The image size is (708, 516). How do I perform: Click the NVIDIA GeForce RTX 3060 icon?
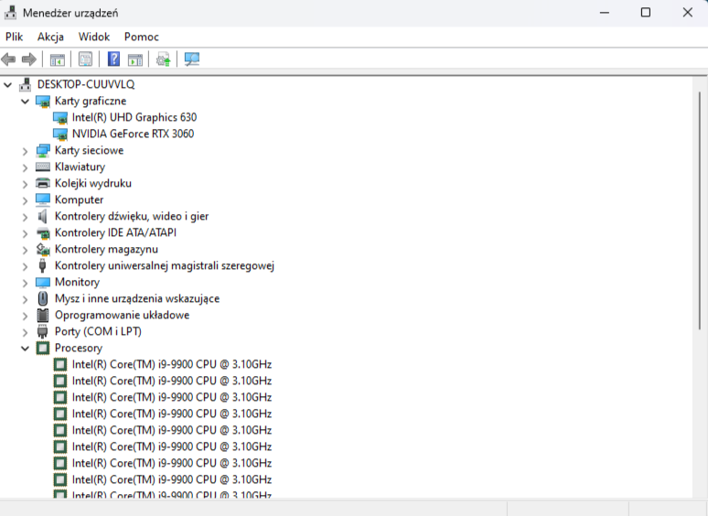(x=60, y=134)
